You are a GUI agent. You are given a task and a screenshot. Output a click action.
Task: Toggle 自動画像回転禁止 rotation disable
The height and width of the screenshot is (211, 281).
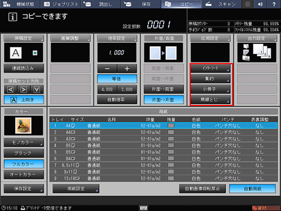point(202,189)
